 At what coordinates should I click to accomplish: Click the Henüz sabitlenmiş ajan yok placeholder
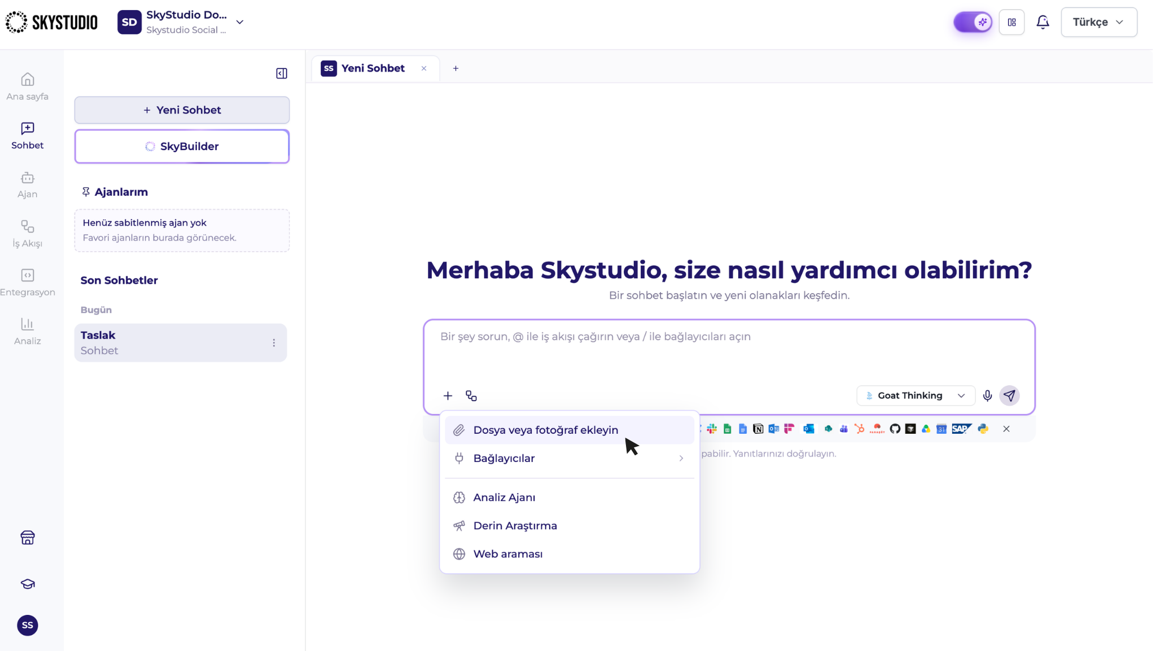coord(182,230)
